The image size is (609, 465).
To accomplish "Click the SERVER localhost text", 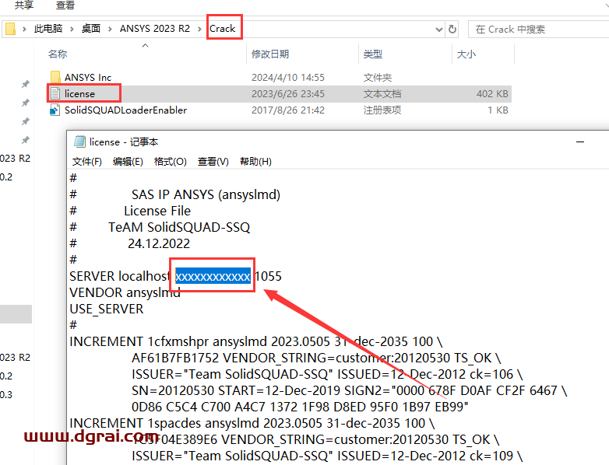I will point(120,276).
